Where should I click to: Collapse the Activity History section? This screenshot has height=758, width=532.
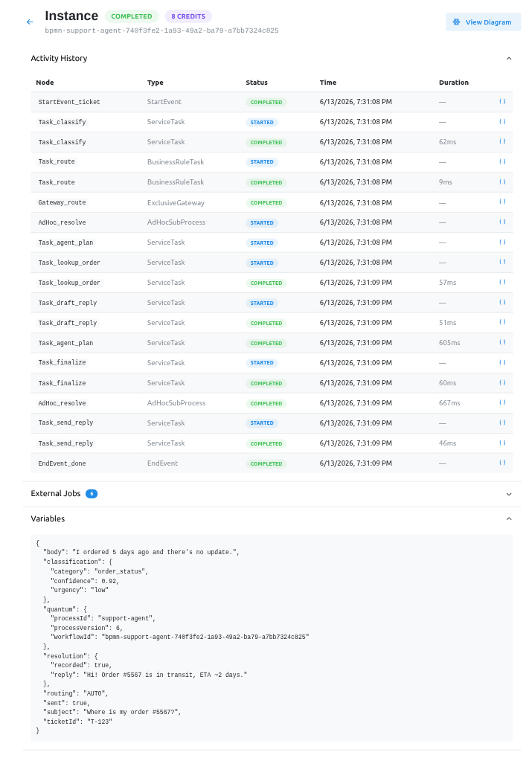(x=509, y=59)
